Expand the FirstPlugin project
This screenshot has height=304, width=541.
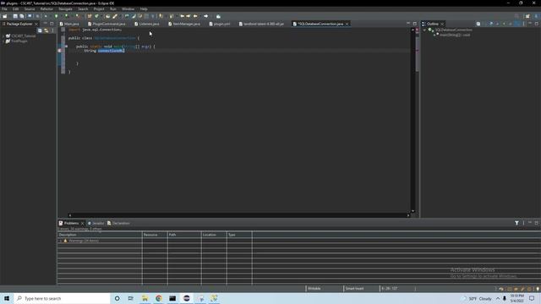pos(3,41)
